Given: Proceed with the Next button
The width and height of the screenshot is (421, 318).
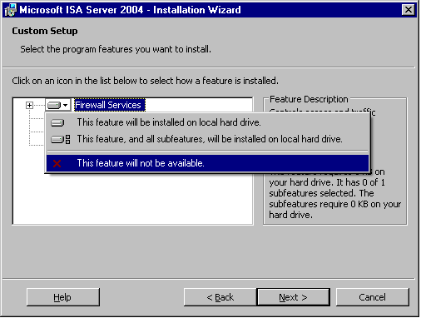Looking at the screenshot, I should [x=294, y=297].
